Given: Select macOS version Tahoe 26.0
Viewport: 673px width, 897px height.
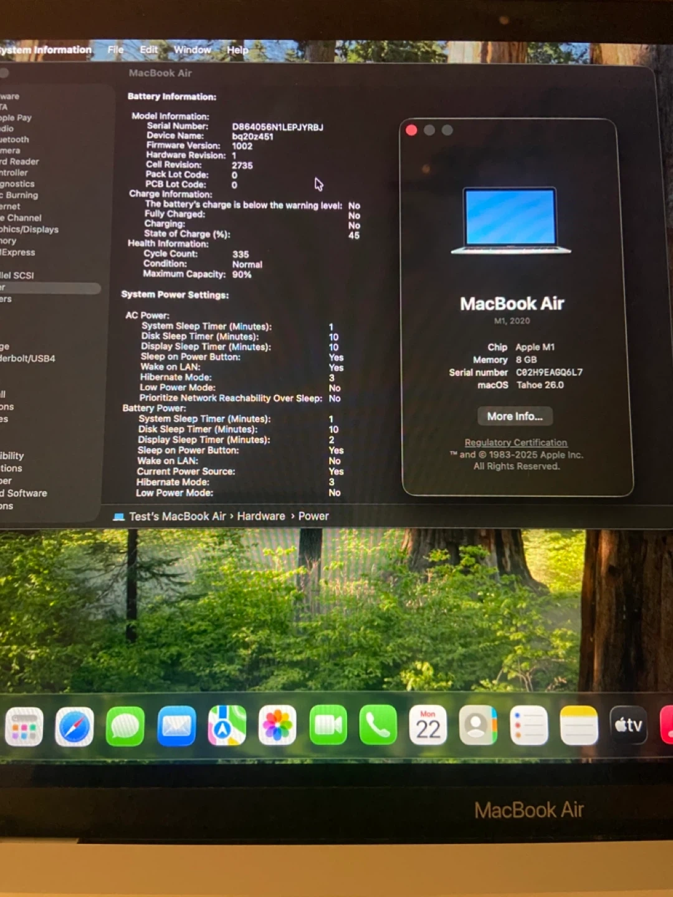Looking at the screenshot, I should coord(540,385).
